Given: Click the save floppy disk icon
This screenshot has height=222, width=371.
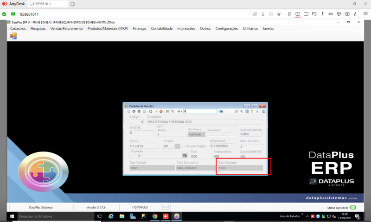Looking at the screenshot, I should click(167, 111).
